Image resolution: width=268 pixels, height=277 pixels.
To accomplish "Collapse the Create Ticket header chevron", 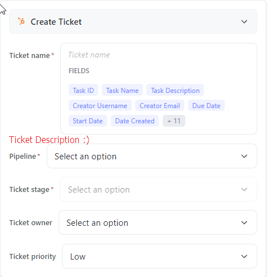I will [244, 21].
